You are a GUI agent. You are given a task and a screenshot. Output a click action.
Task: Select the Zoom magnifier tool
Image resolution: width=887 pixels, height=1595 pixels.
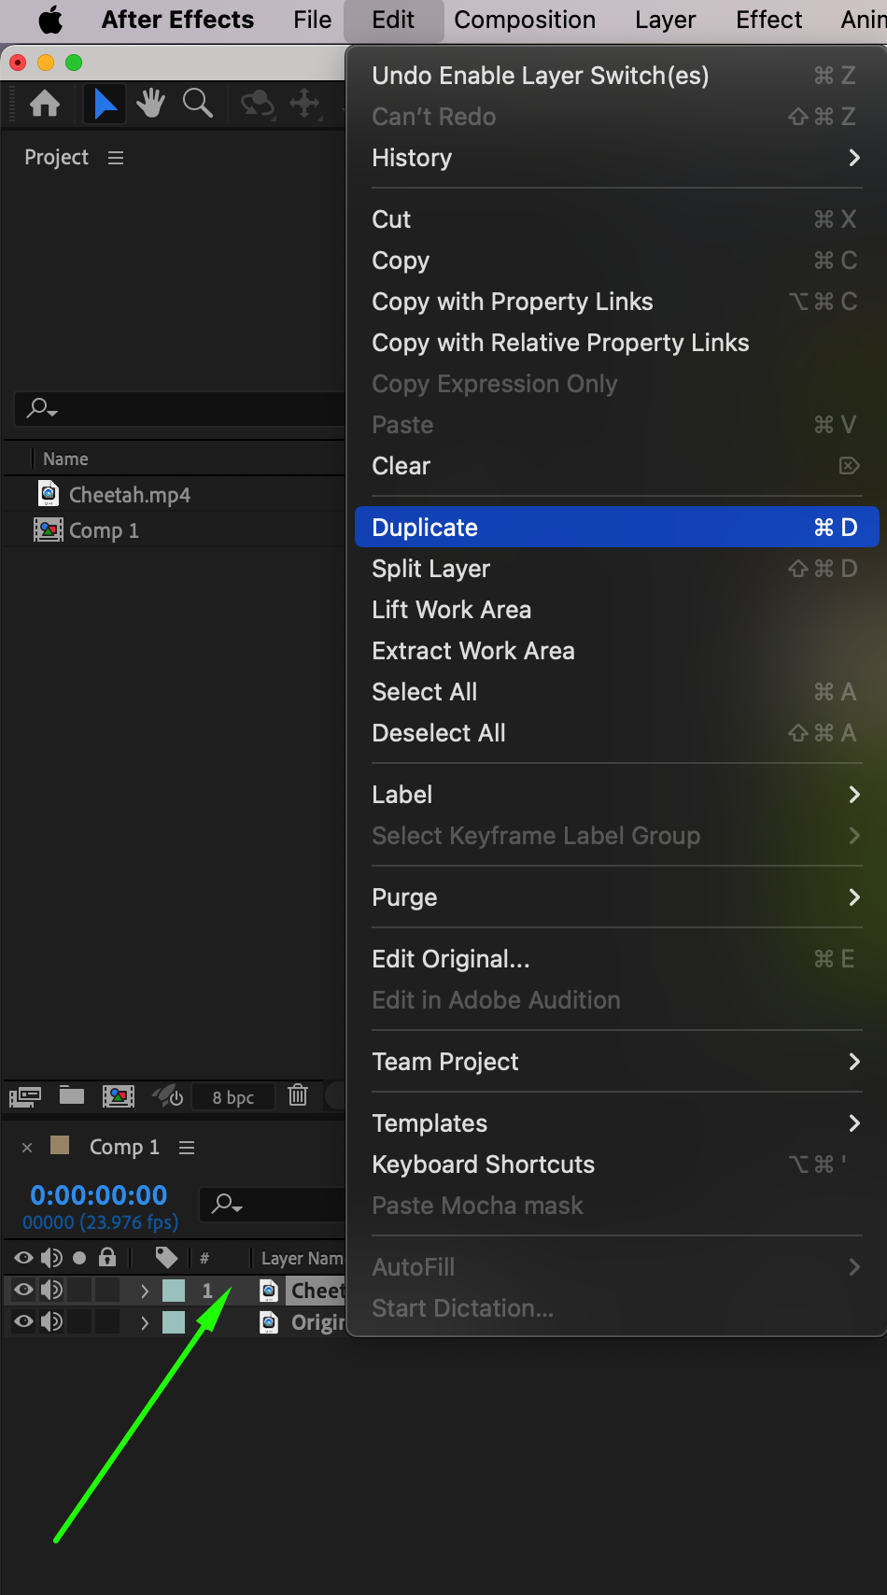[x=197, y=104]
